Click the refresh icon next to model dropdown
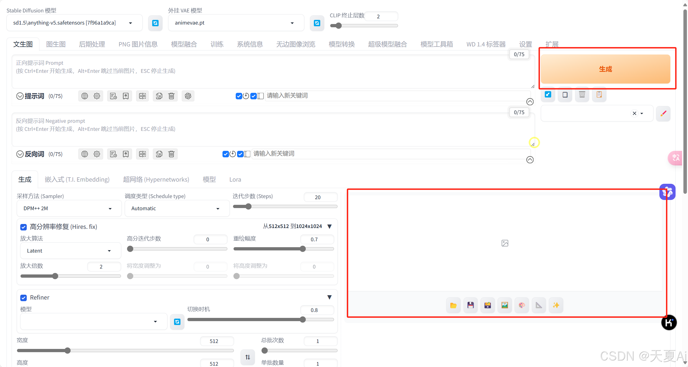The image size is (688, 367). tap(155, 23)
